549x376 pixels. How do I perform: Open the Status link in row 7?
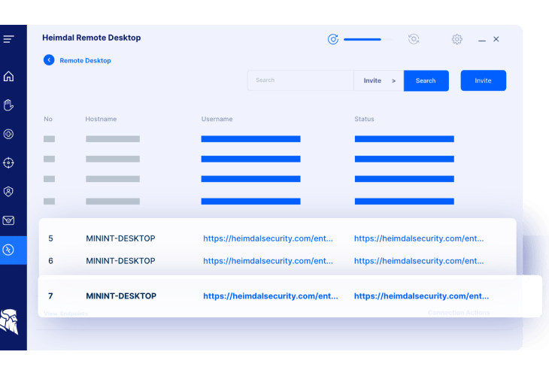click(422, 296)
